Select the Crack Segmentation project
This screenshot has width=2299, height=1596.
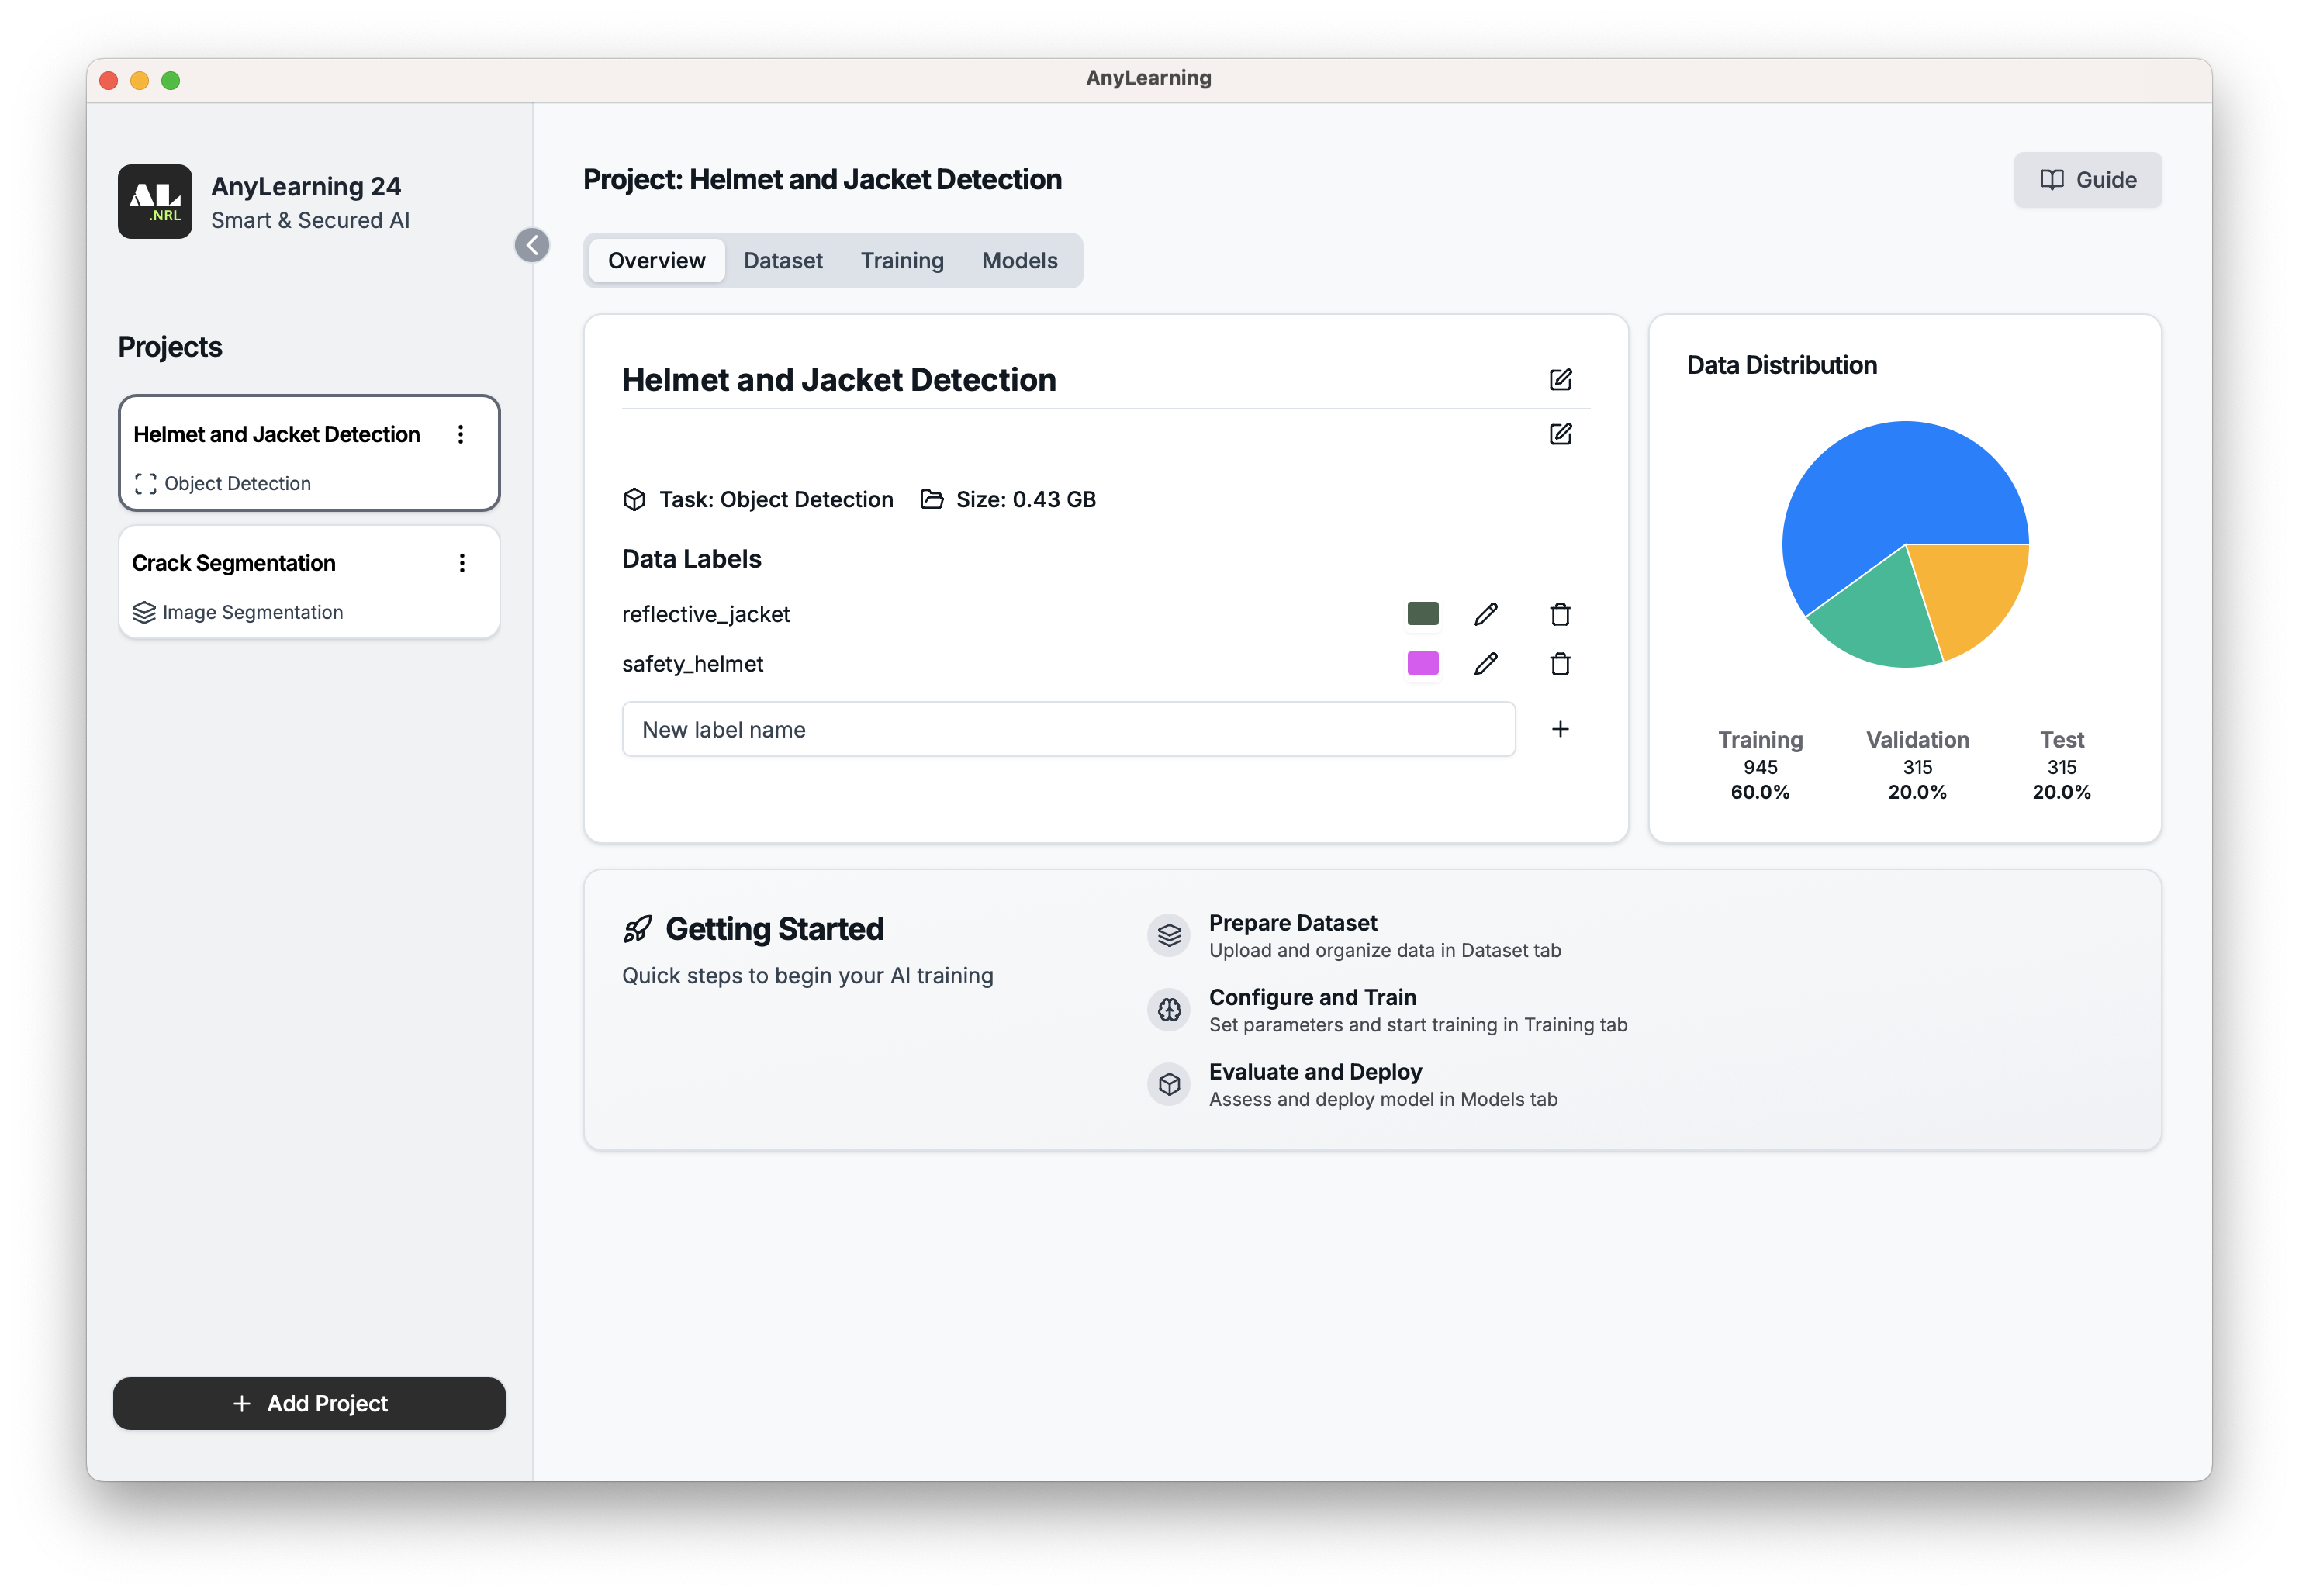307,583
